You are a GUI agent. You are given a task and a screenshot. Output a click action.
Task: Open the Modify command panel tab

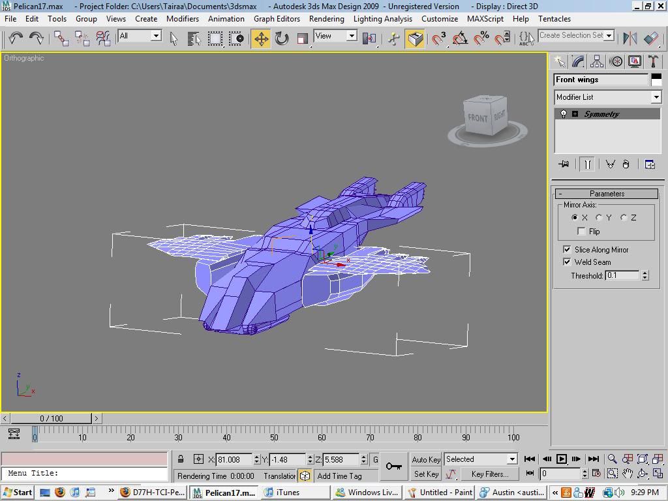[578, 61]
